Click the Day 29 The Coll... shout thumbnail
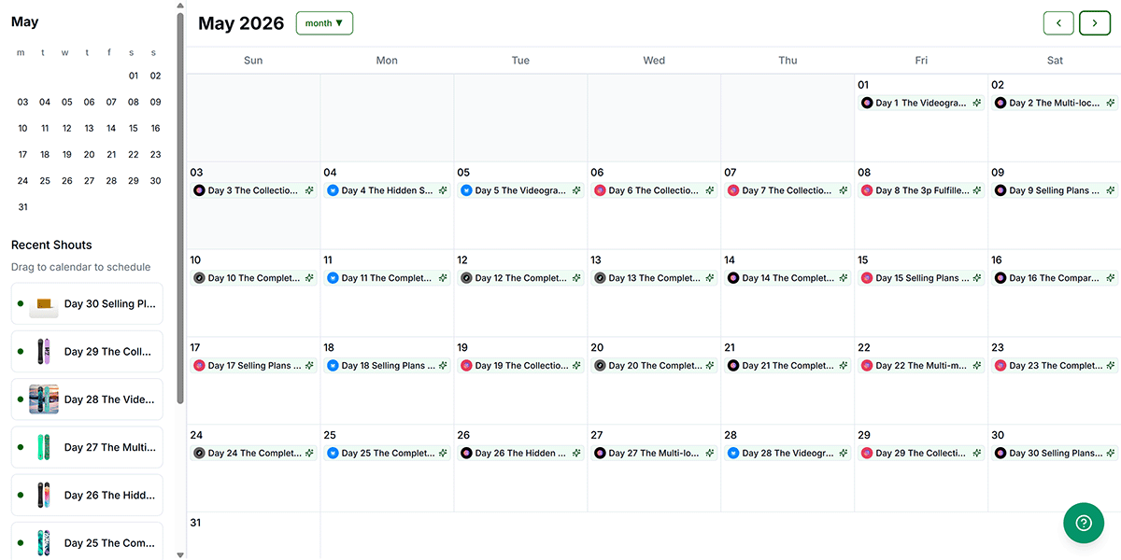This screenshot has width=1121, height=560. click(44, 352)
